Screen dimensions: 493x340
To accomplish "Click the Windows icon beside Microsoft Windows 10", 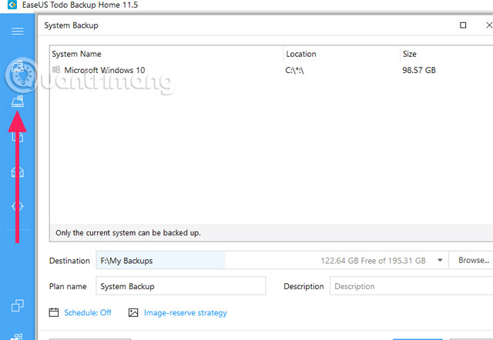I will pyautogui.click(x=56, y=70).
